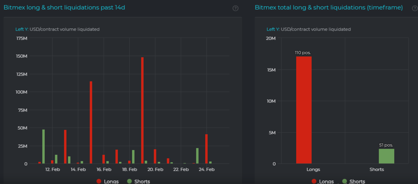
Task: Toggle Longs series in the 14d chart legend
Action: (108, 181)
